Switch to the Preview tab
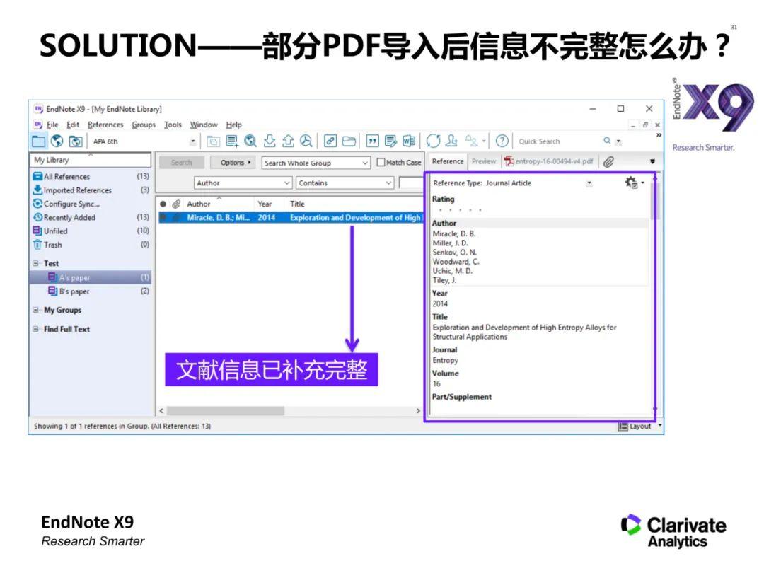 pyautogui.click(x=484, y=161)
